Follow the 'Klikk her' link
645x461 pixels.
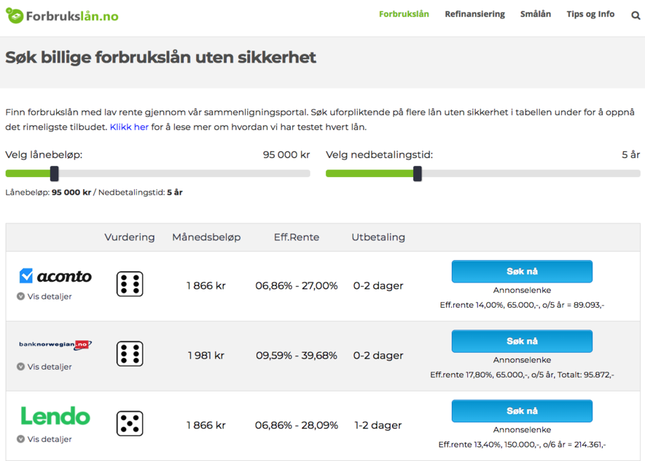coord(129,127)
